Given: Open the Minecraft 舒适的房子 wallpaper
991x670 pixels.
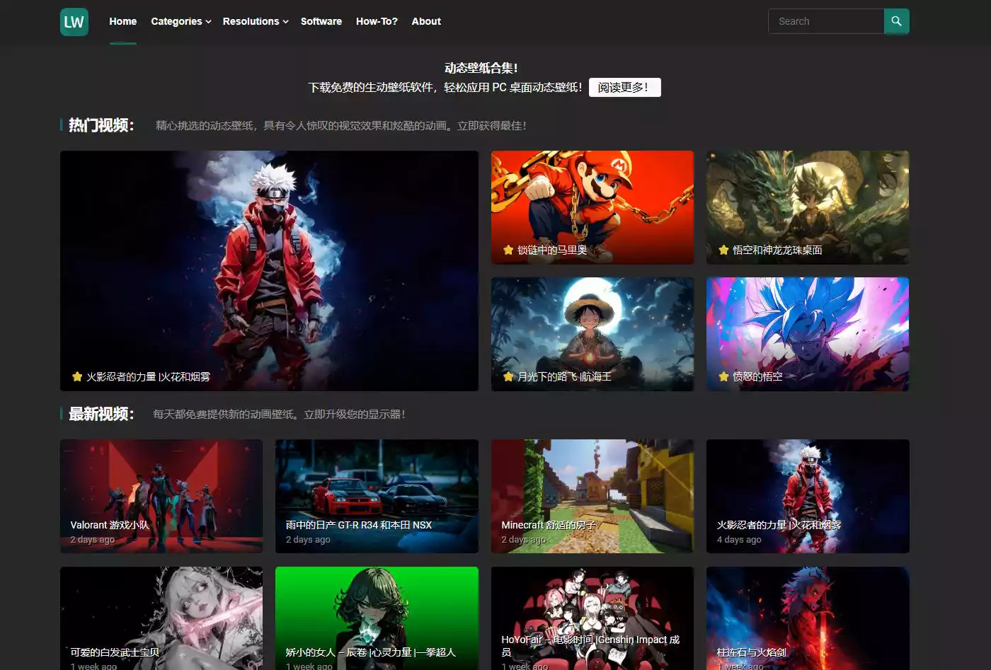Looking at the screenshot, I should 592,496.
